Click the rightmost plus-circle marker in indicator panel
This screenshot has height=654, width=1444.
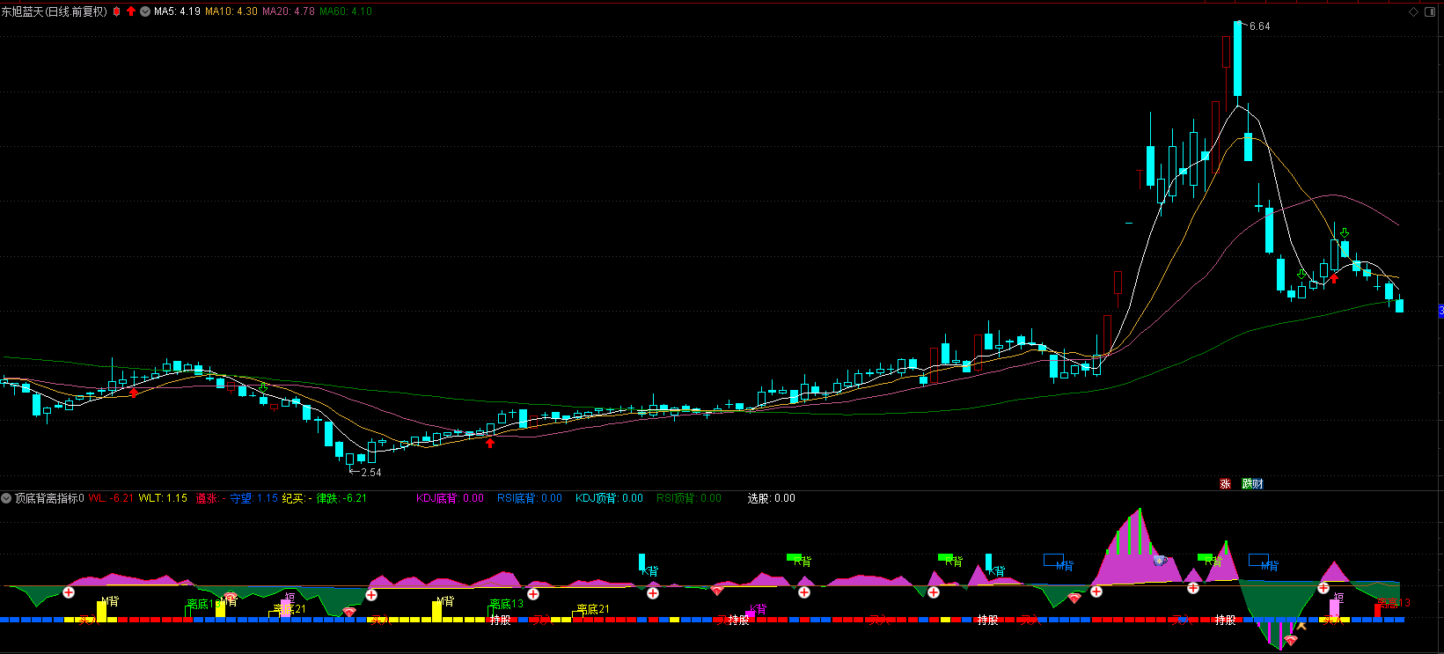pyautogui.click(x=1323, y=588)
